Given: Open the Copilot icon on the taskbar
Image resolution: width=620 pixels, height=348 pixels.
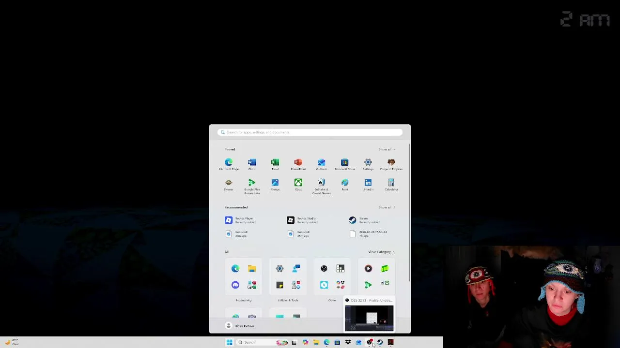Looking at the screenshot, I should click(x=305, y=342).
